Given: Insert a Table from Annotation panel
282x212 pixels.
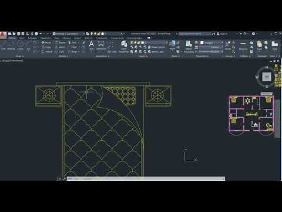Looking at the screenshot, I should click(112, 52).
